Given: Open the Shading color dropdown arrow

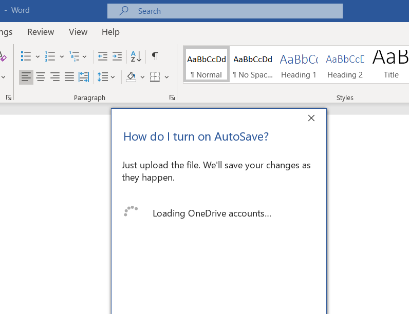Looking at the screenshot, I should (x=142, y=77).
